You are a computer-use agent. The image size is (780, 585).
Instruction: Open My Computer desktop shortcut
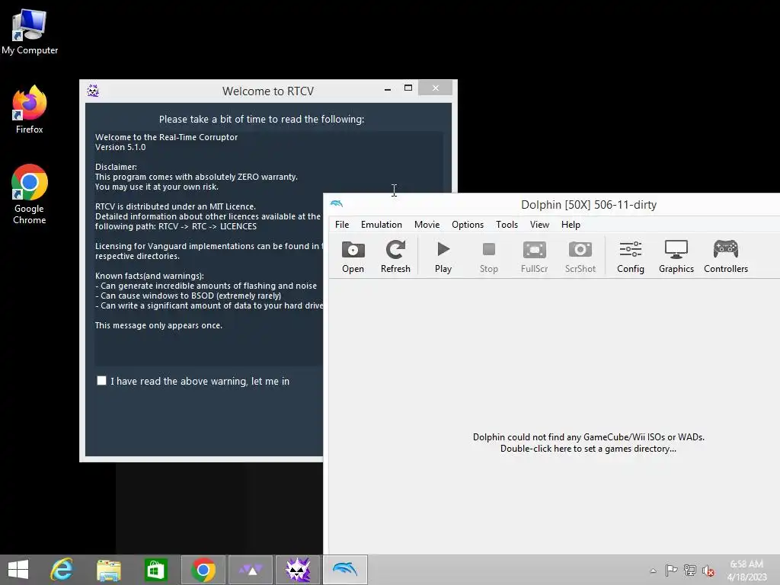[x=30, y=32]
